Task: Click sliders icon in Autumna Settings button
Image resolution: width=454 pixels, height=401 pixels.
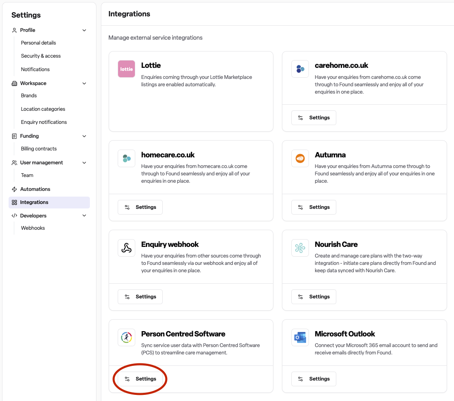Action: click(x=300, y=207)
